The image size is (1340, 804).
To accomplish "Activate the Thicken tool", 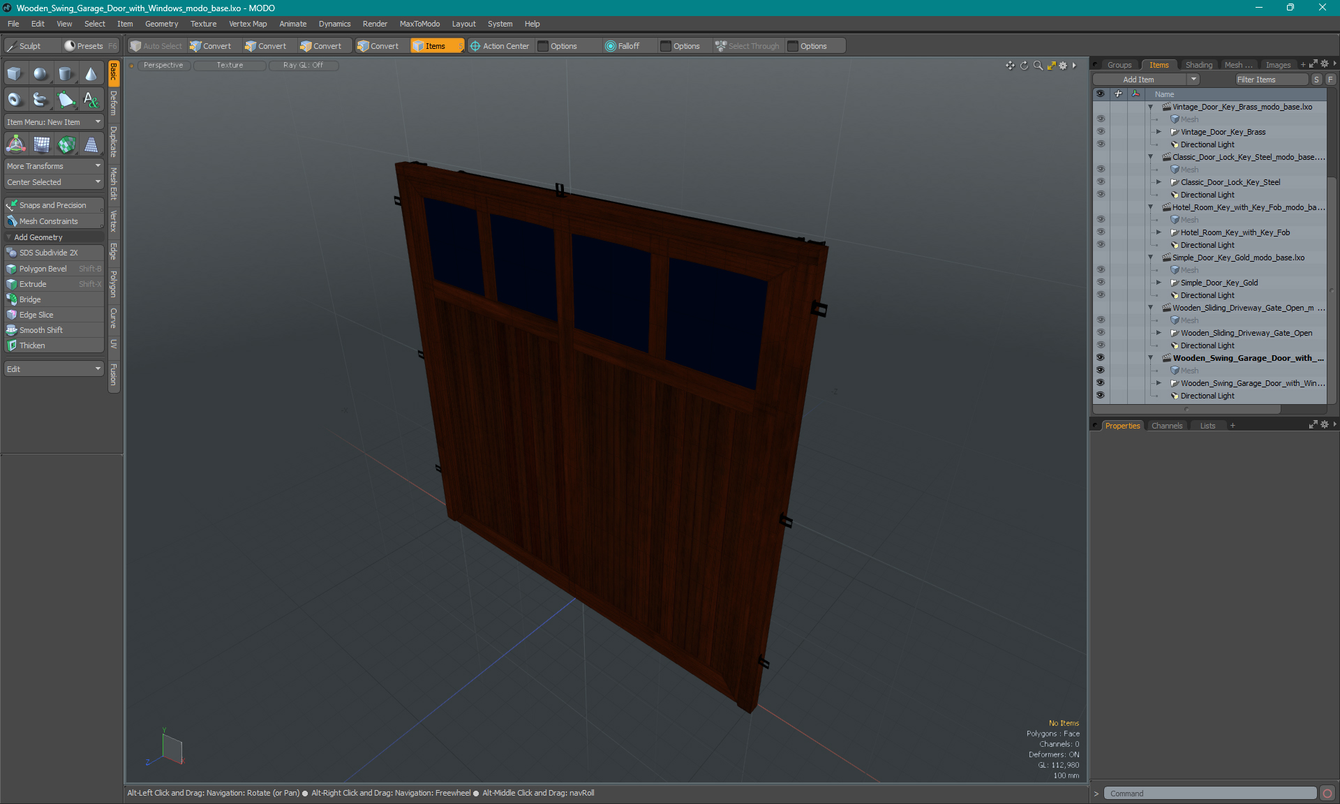I will (x=54, y=345).
